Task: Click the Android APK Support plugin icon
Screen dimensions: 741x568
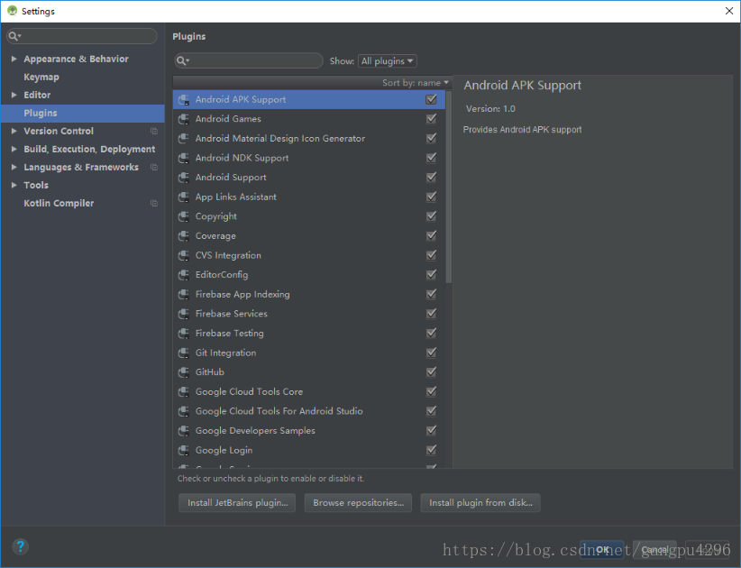Action: click(x=183, y=100)
